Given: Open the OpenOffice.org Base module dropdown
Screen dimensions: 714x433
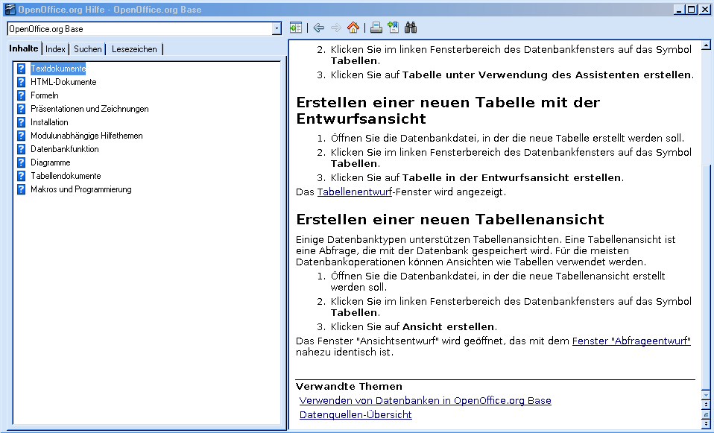Looking at the screenshot, I should [277, 29].
